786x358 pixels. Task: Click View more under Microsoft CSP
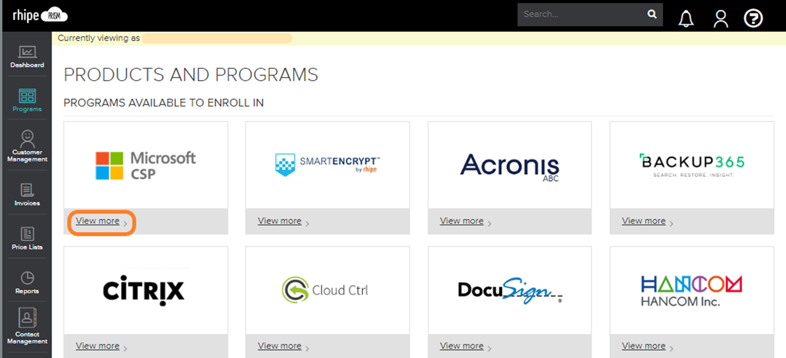98,221
